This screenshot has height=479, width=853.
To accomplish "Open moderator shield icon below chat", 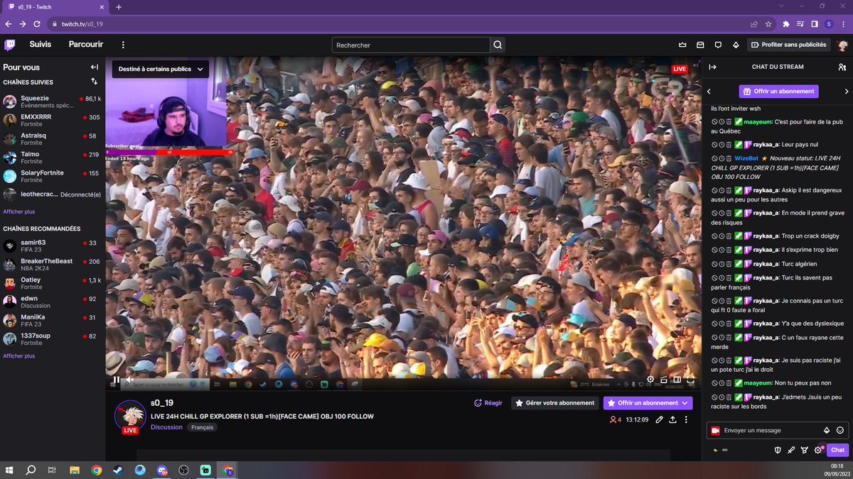I will coord(778,450).
